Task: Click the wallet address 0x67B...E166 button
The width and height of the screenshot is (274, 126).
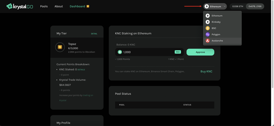Action: 255,6
